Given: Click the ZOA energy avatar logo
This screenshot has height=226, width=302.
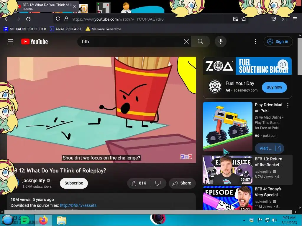Looking at the screenshot, I should click(215, 87).
